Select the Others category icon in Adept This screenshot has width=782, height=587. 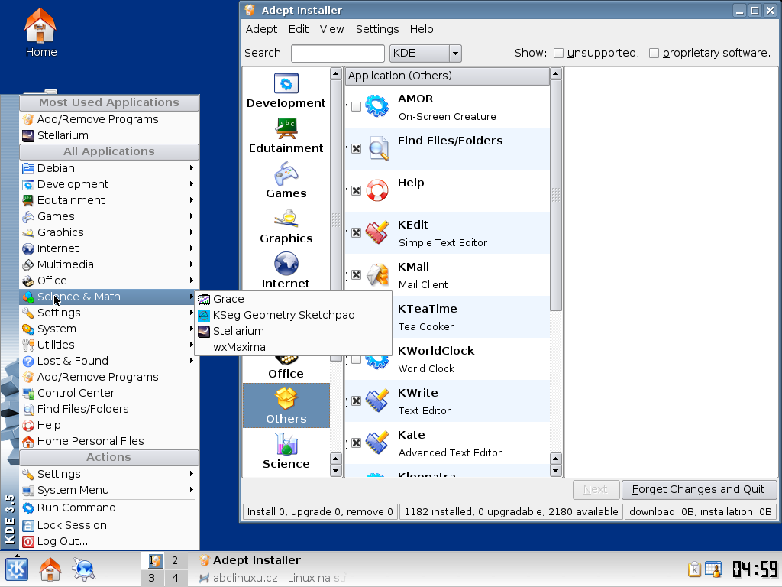pos(286,399)
